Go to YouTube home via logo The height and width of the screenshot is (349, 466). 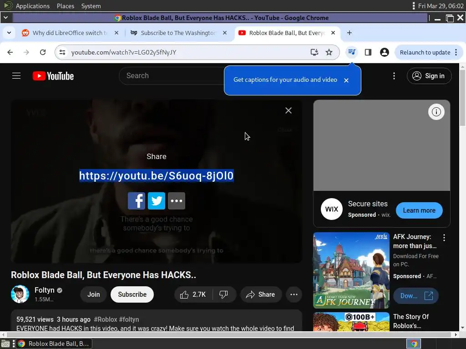point(53,76)
